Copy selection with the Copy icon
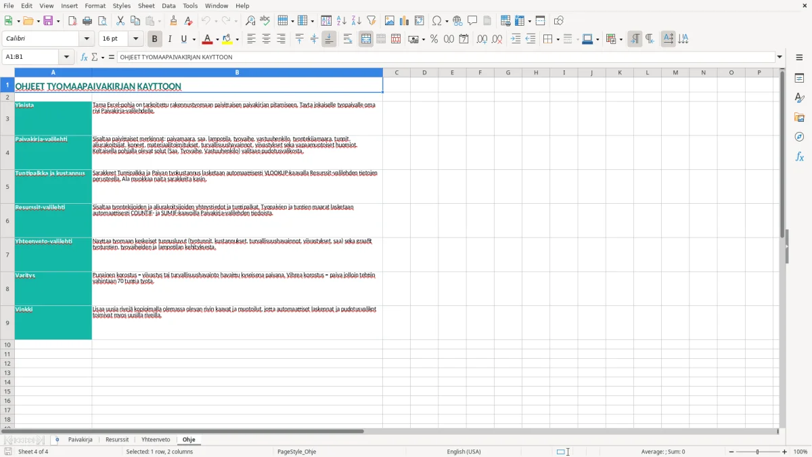The image size is (812, 457). [135, 21]
